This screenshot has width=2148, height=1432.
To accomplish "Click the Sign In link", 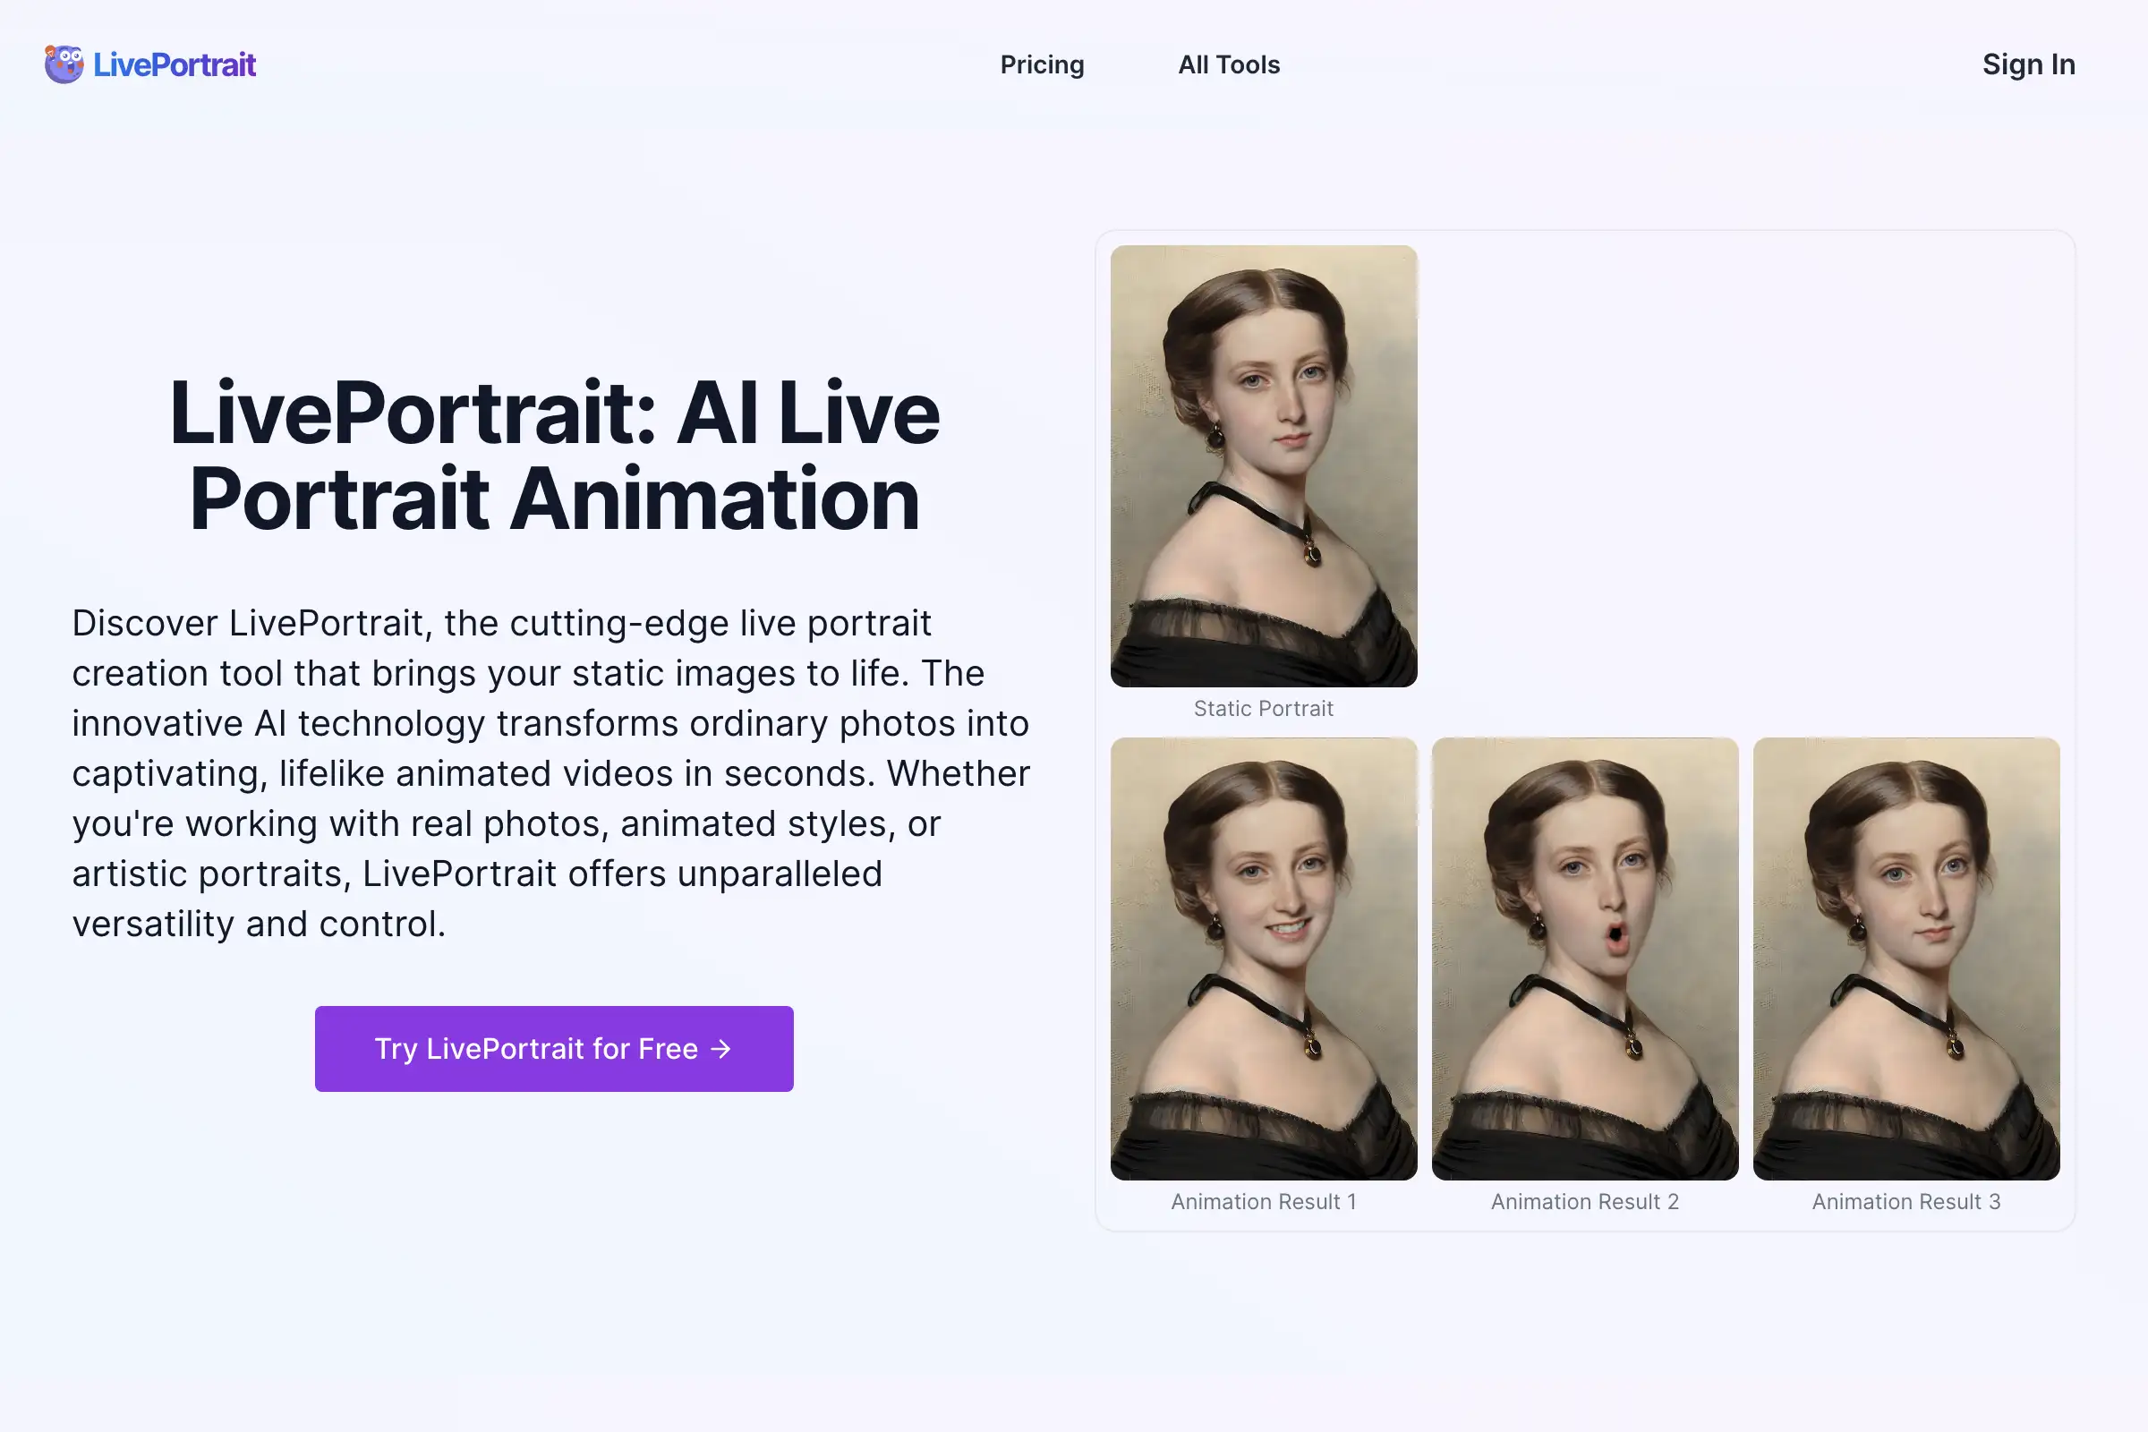I will point(2028,64).
